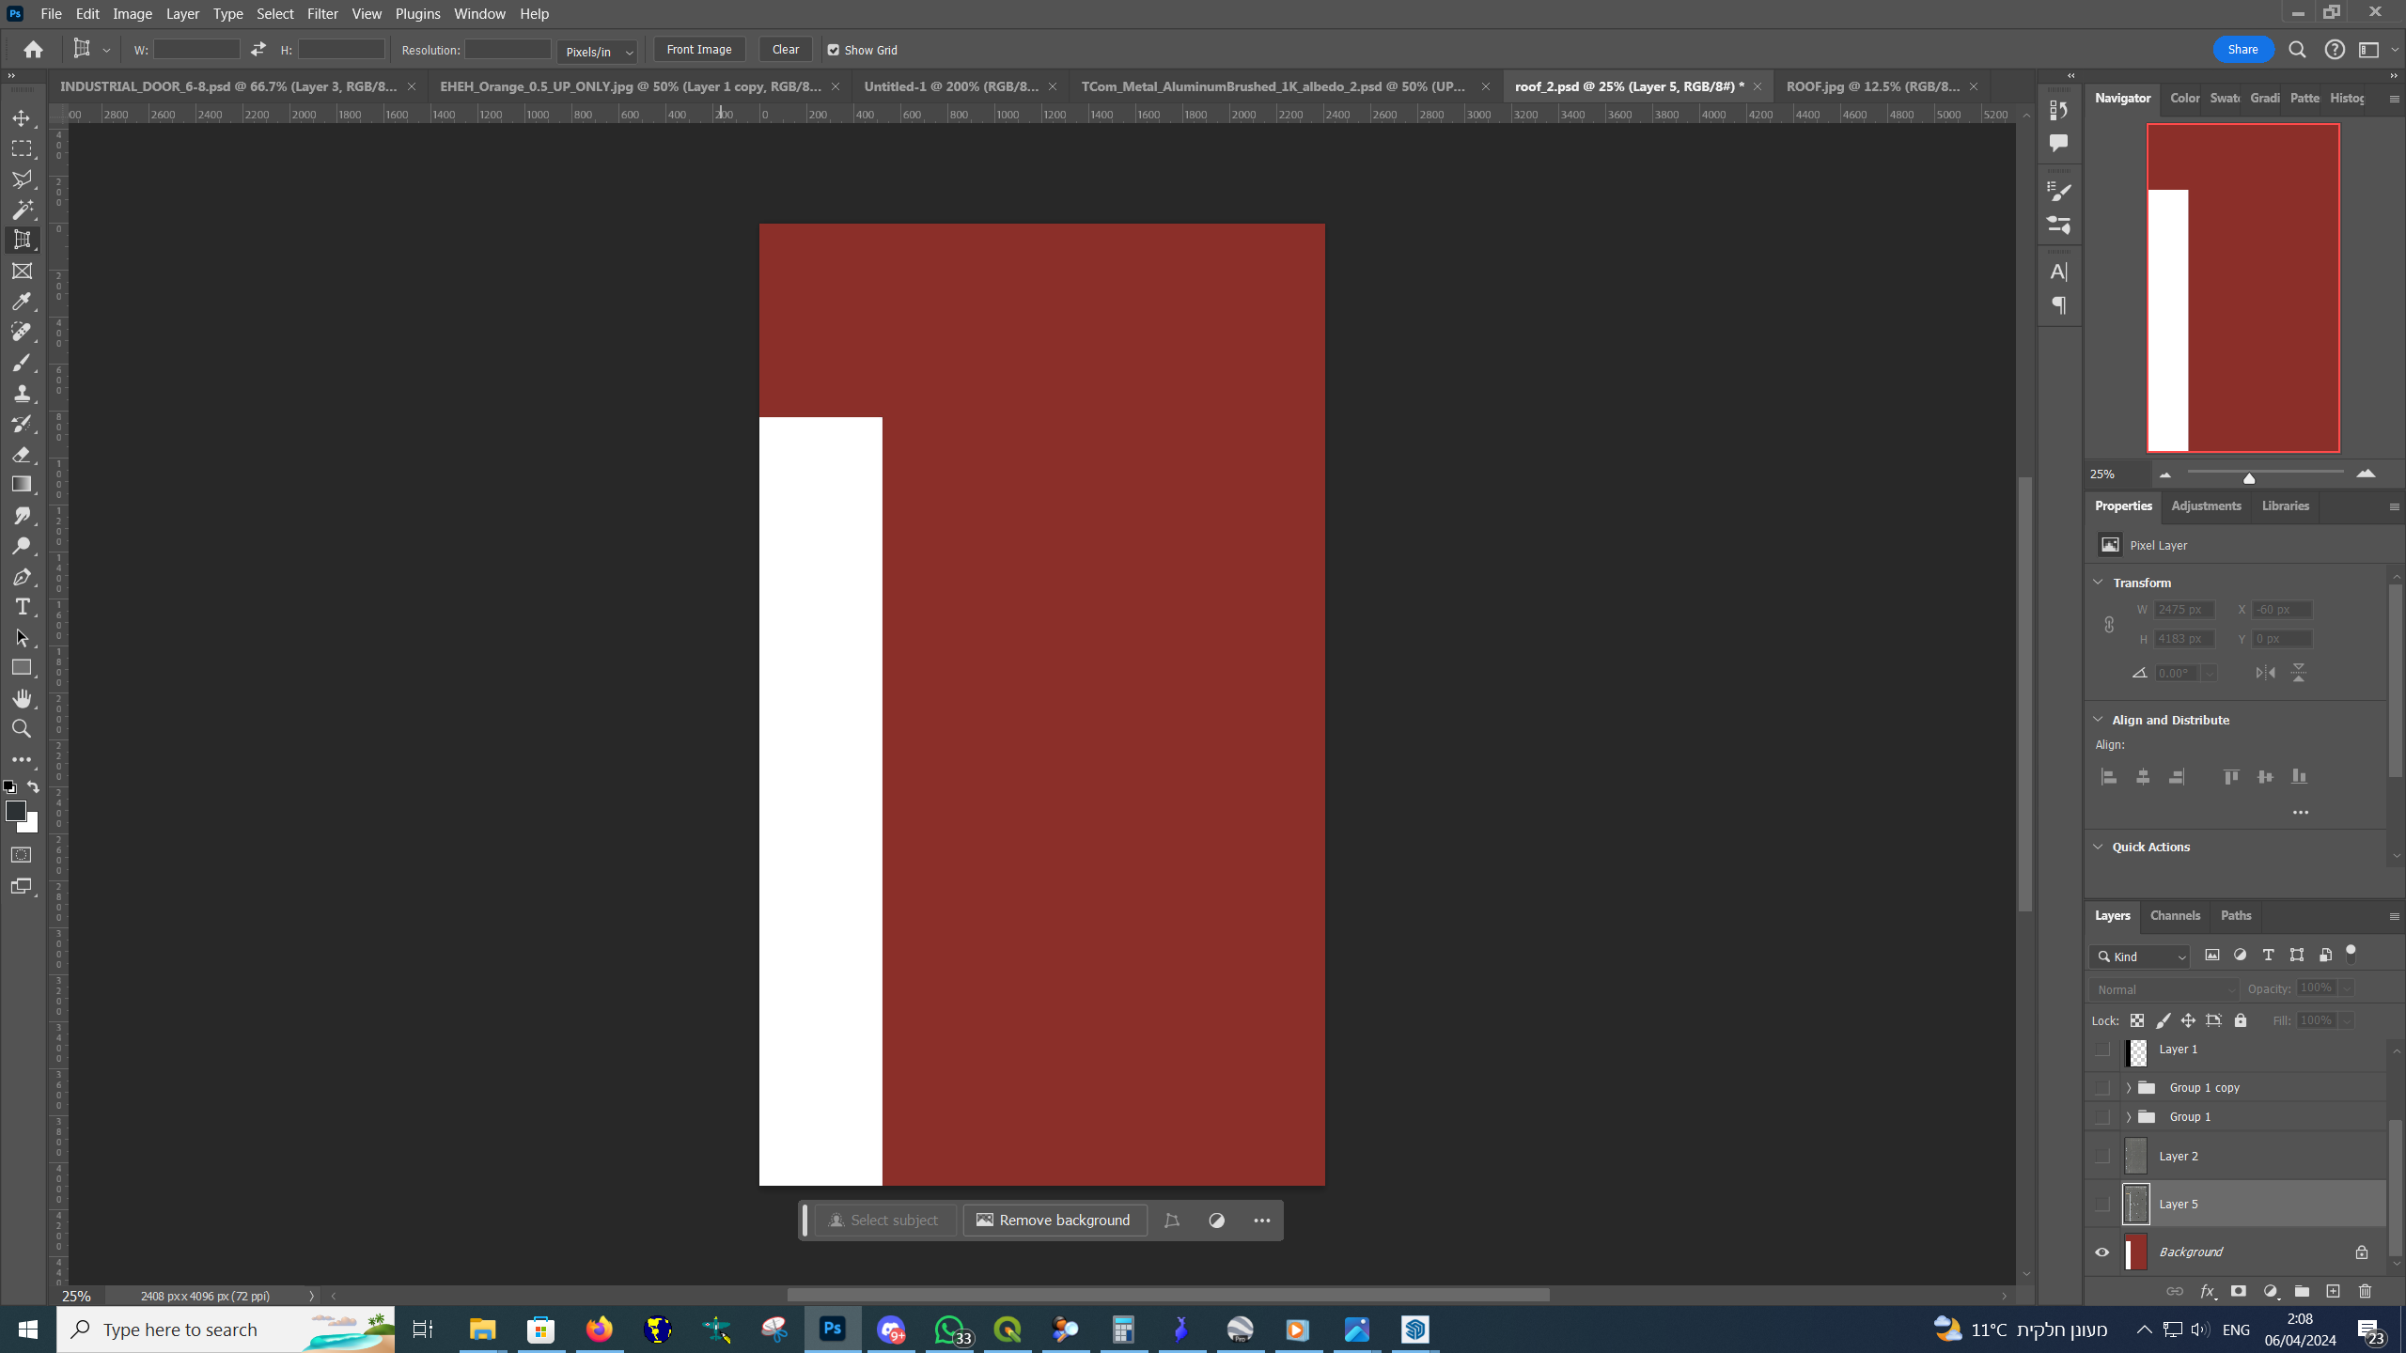Click the Remove background button

click(x=1054, y=1220)
